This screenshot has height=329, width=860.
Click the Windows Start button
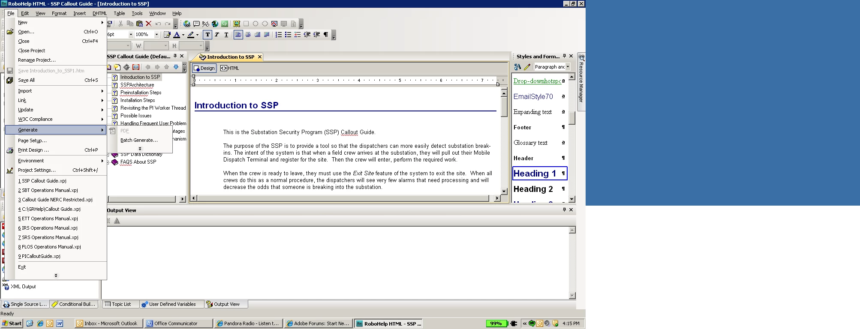[x=12, y=323]
